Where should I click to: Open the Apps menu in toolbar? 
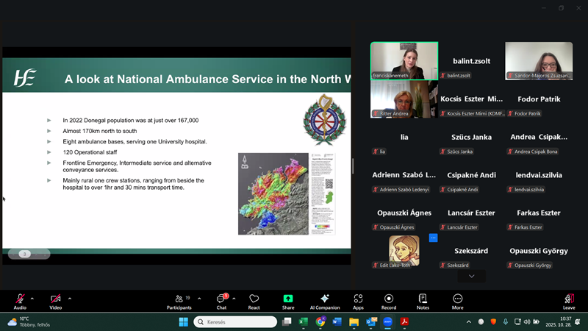[358, 300]
